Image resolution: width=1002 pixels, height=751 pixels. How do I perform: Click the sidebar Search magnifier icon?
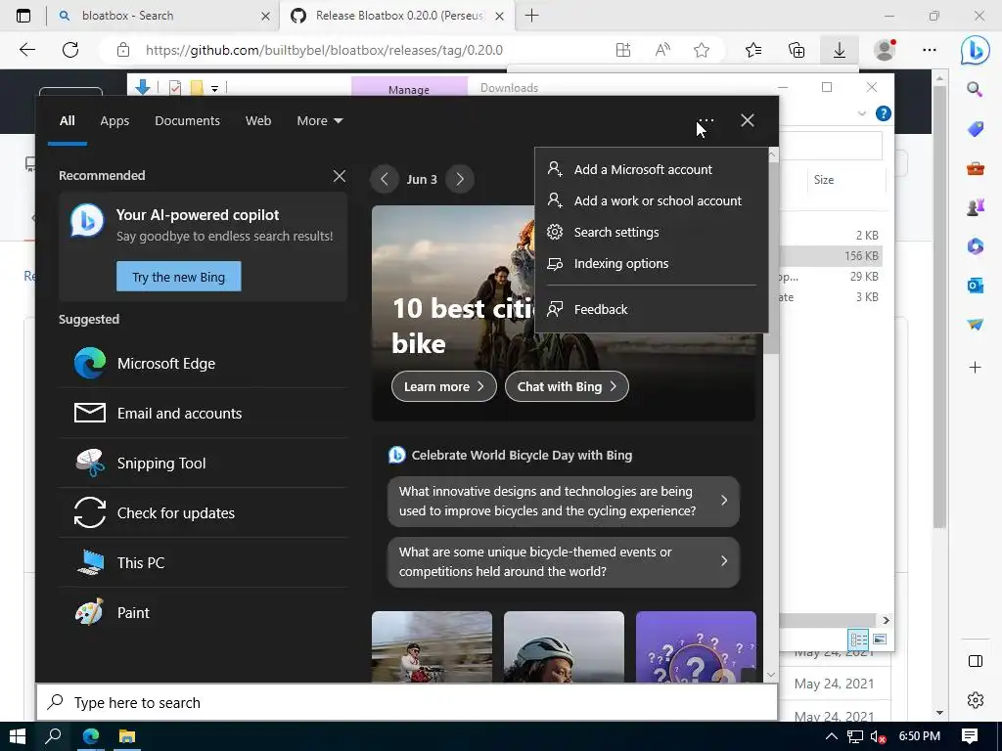[x=975, y=89]
